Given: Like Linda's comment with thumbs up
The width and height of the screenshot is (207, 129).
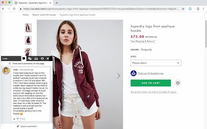Looking at the screenshot, I should pyautogui.click(x=14, y=119).
